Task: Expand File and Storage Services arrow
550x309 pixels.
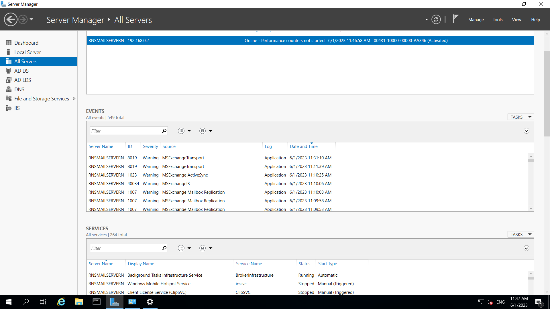Action: pyautogui.click(x=74, y=98)
